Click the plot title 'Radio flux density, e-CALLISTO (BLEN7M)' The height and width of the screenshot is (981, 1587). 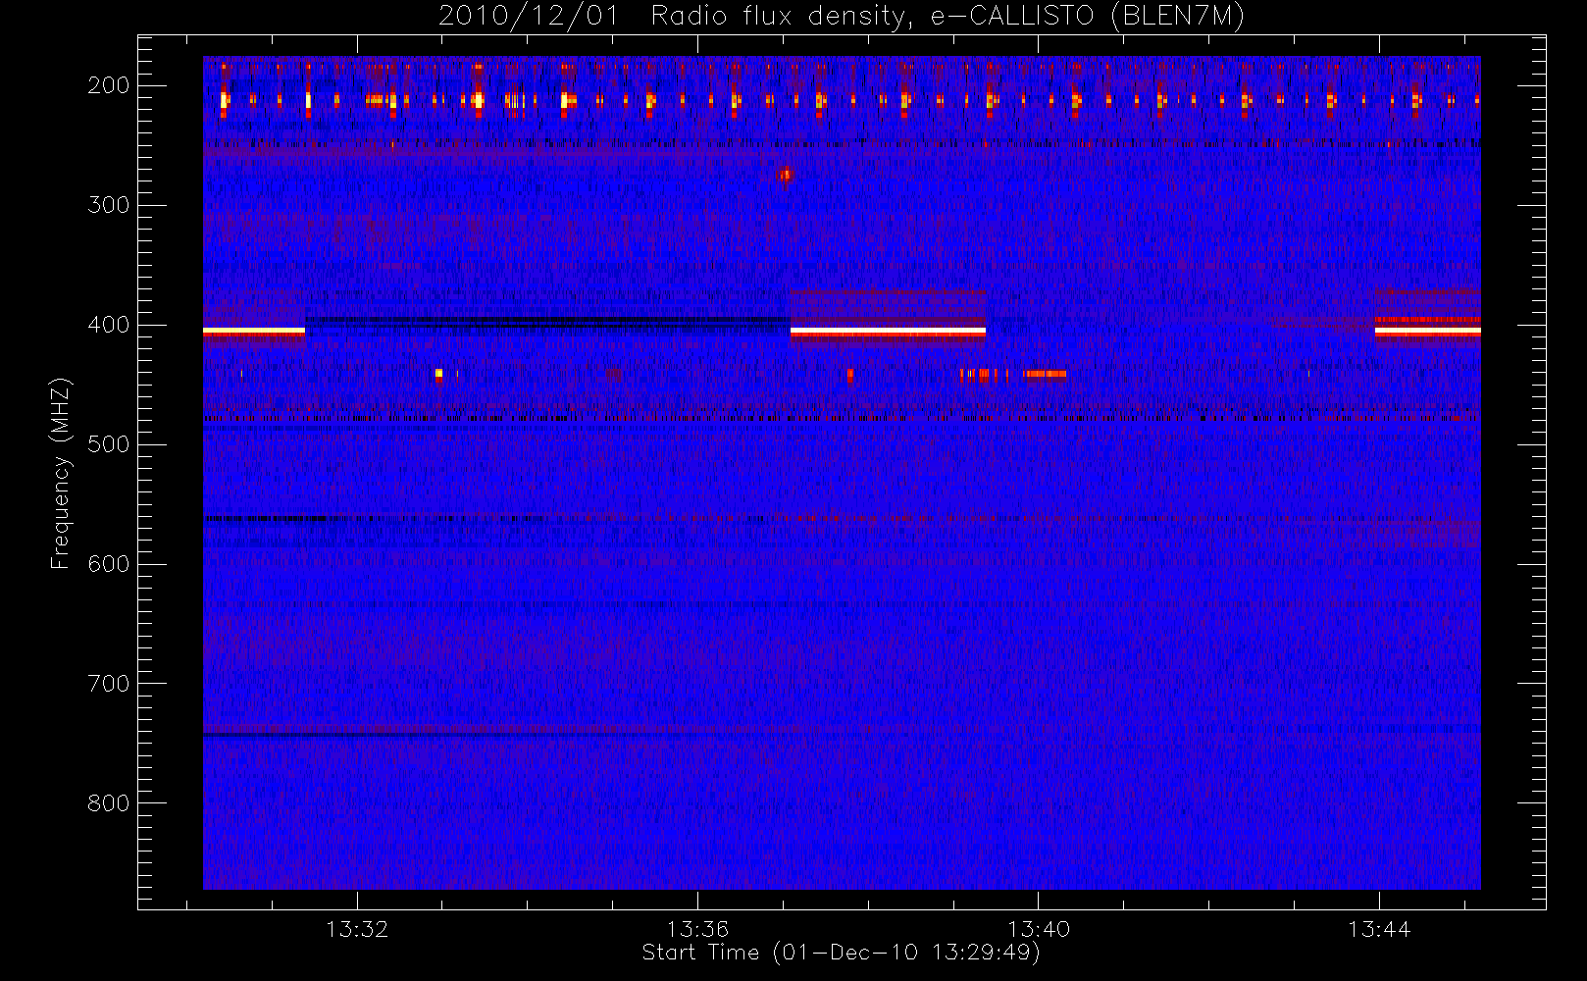[947, 17]
